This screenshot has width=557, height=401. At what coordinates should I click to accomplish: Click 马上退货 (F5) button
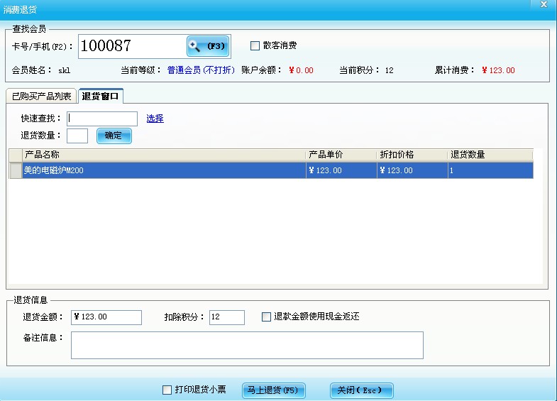click(274, 390)
